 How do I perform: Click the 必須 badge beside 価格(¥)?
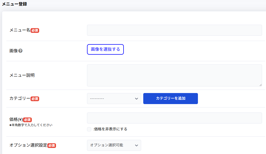coord(27,120)
